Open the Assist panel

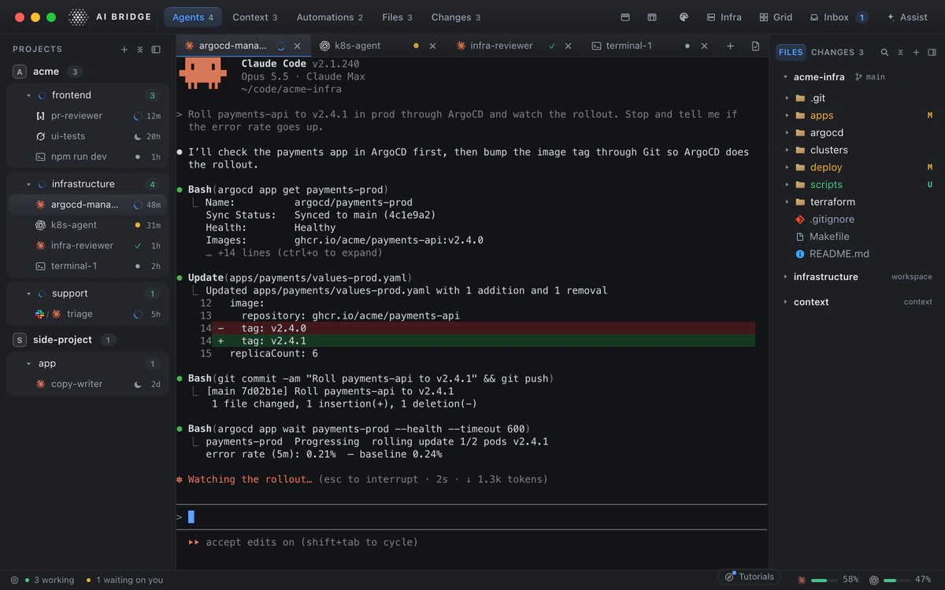pyautogui.click(x=907, y=17)
